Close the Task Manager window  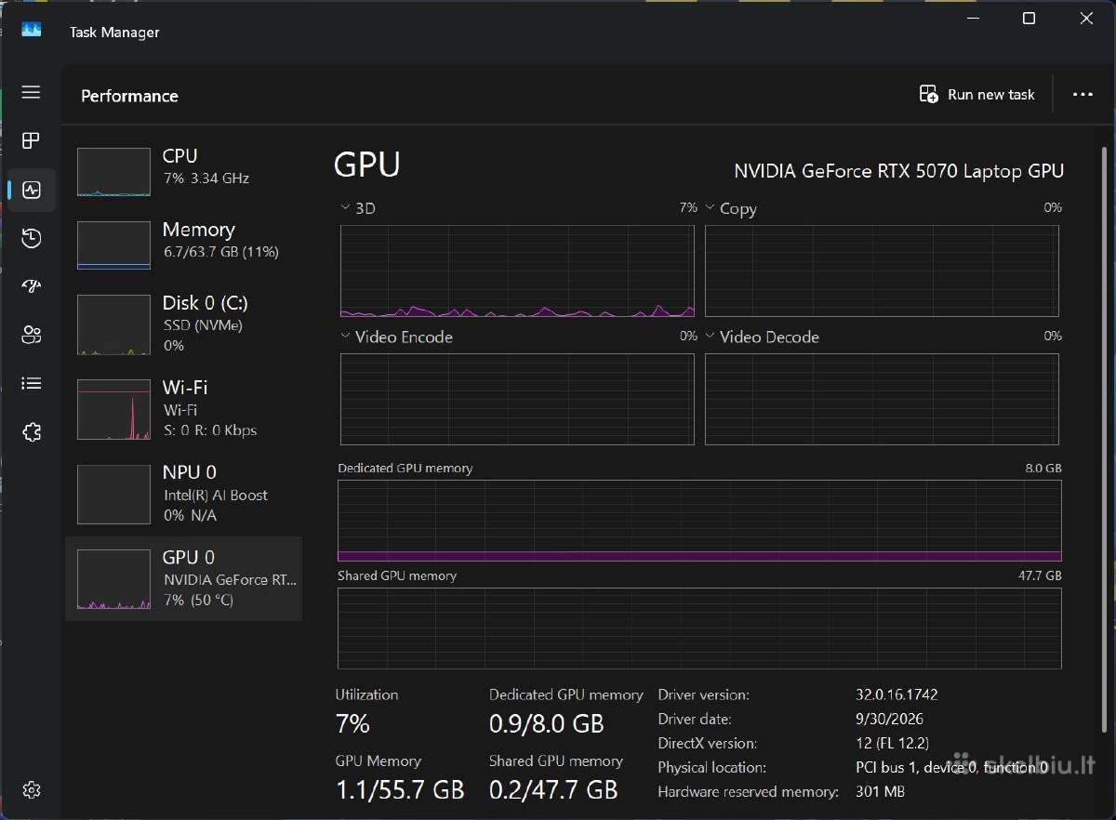click(1085, 19)
